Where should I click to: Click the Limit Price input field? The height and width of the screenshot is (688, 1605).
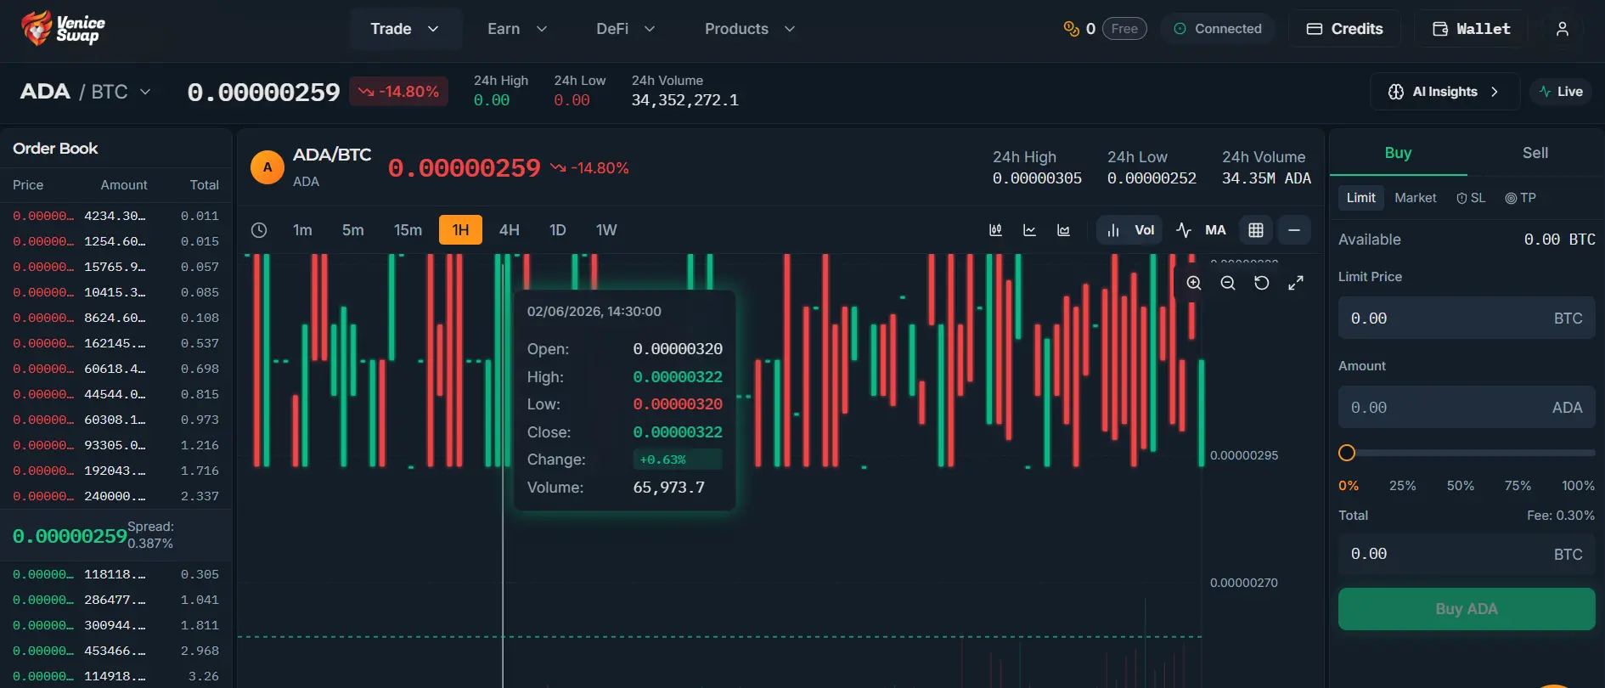click(1467, 319)
